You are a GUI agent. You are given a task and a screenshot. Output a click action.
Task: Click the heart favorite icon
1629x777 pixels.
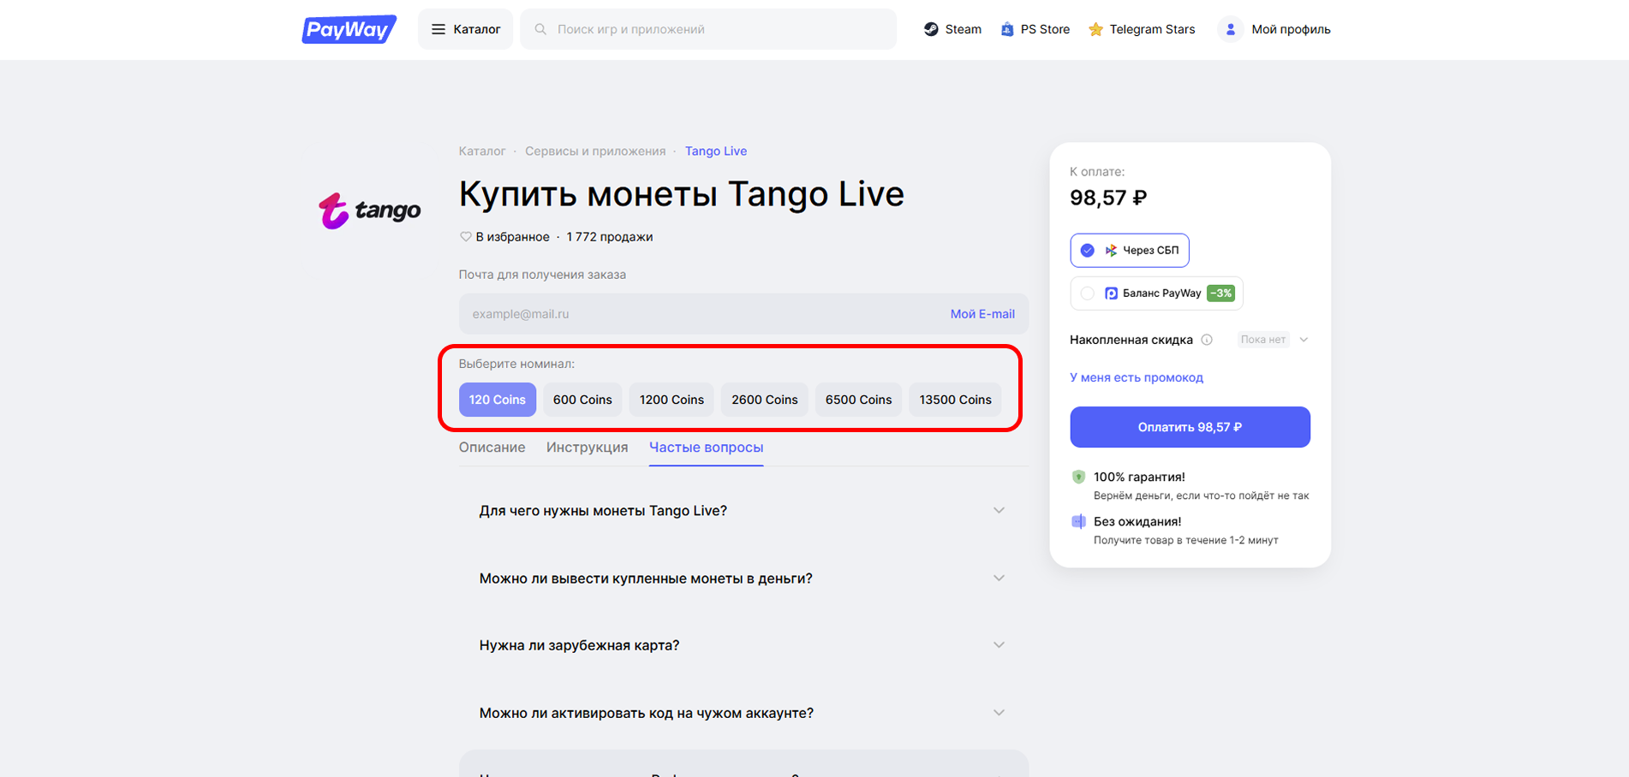tap(465, 237)
